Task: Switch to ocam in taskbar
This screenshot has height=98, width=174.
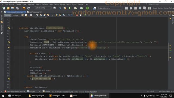Action: coord(73,96)
